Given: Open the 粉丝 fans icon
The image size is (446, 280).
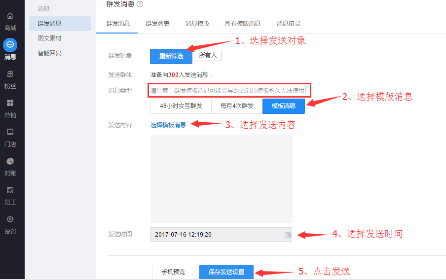Looking at the screenshot, I should coord(10,74).
